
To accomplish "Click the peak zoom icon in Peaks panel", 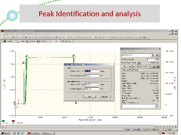I will pos(150,66).
